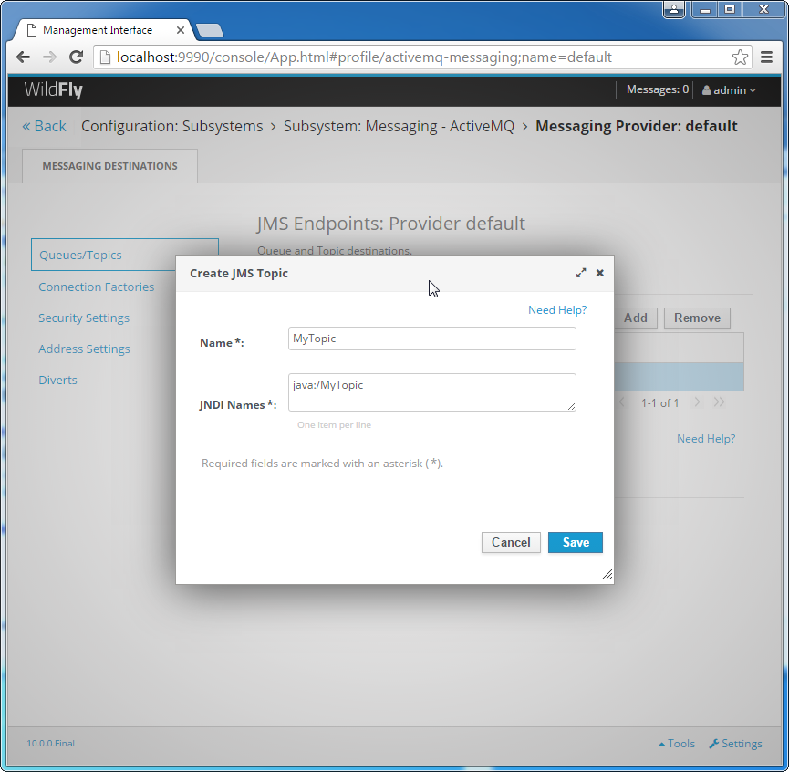Click the Add button behind dialog

[636, 318]
